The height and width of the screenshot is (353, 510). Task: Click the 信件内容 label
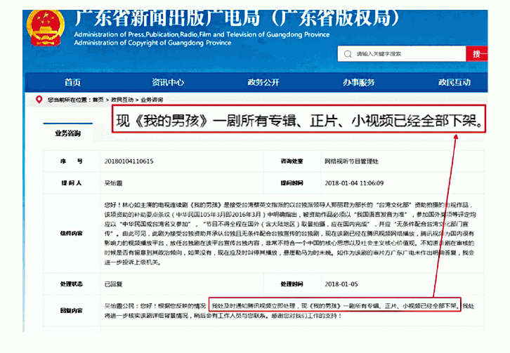71,233
